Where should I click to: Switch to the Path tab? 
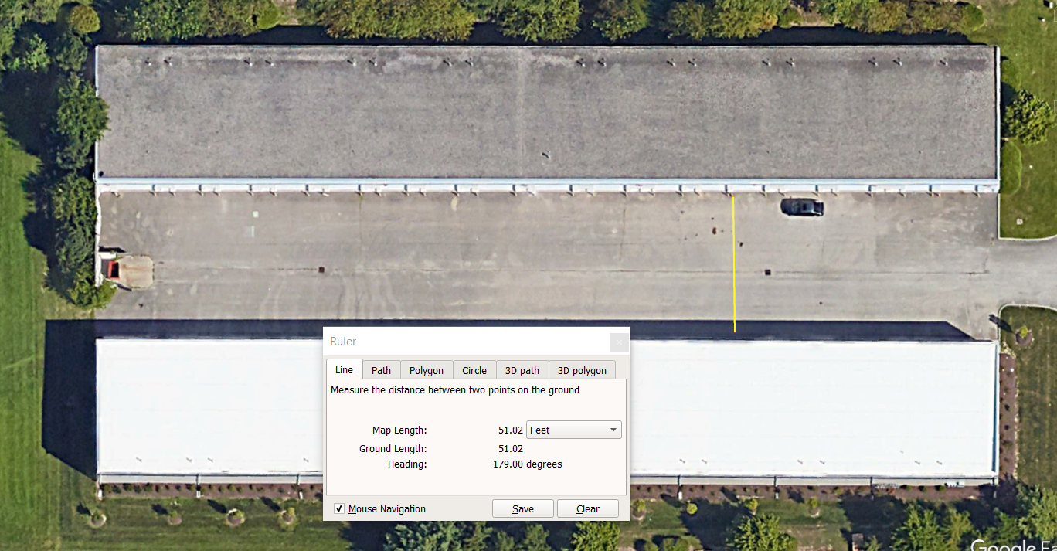tap(381, 370)
